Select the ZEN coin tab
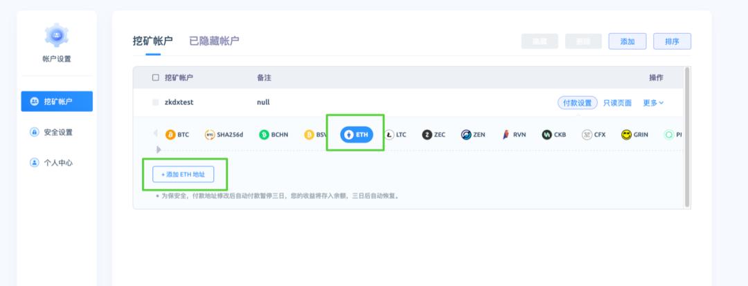 [x=473, y=135]
